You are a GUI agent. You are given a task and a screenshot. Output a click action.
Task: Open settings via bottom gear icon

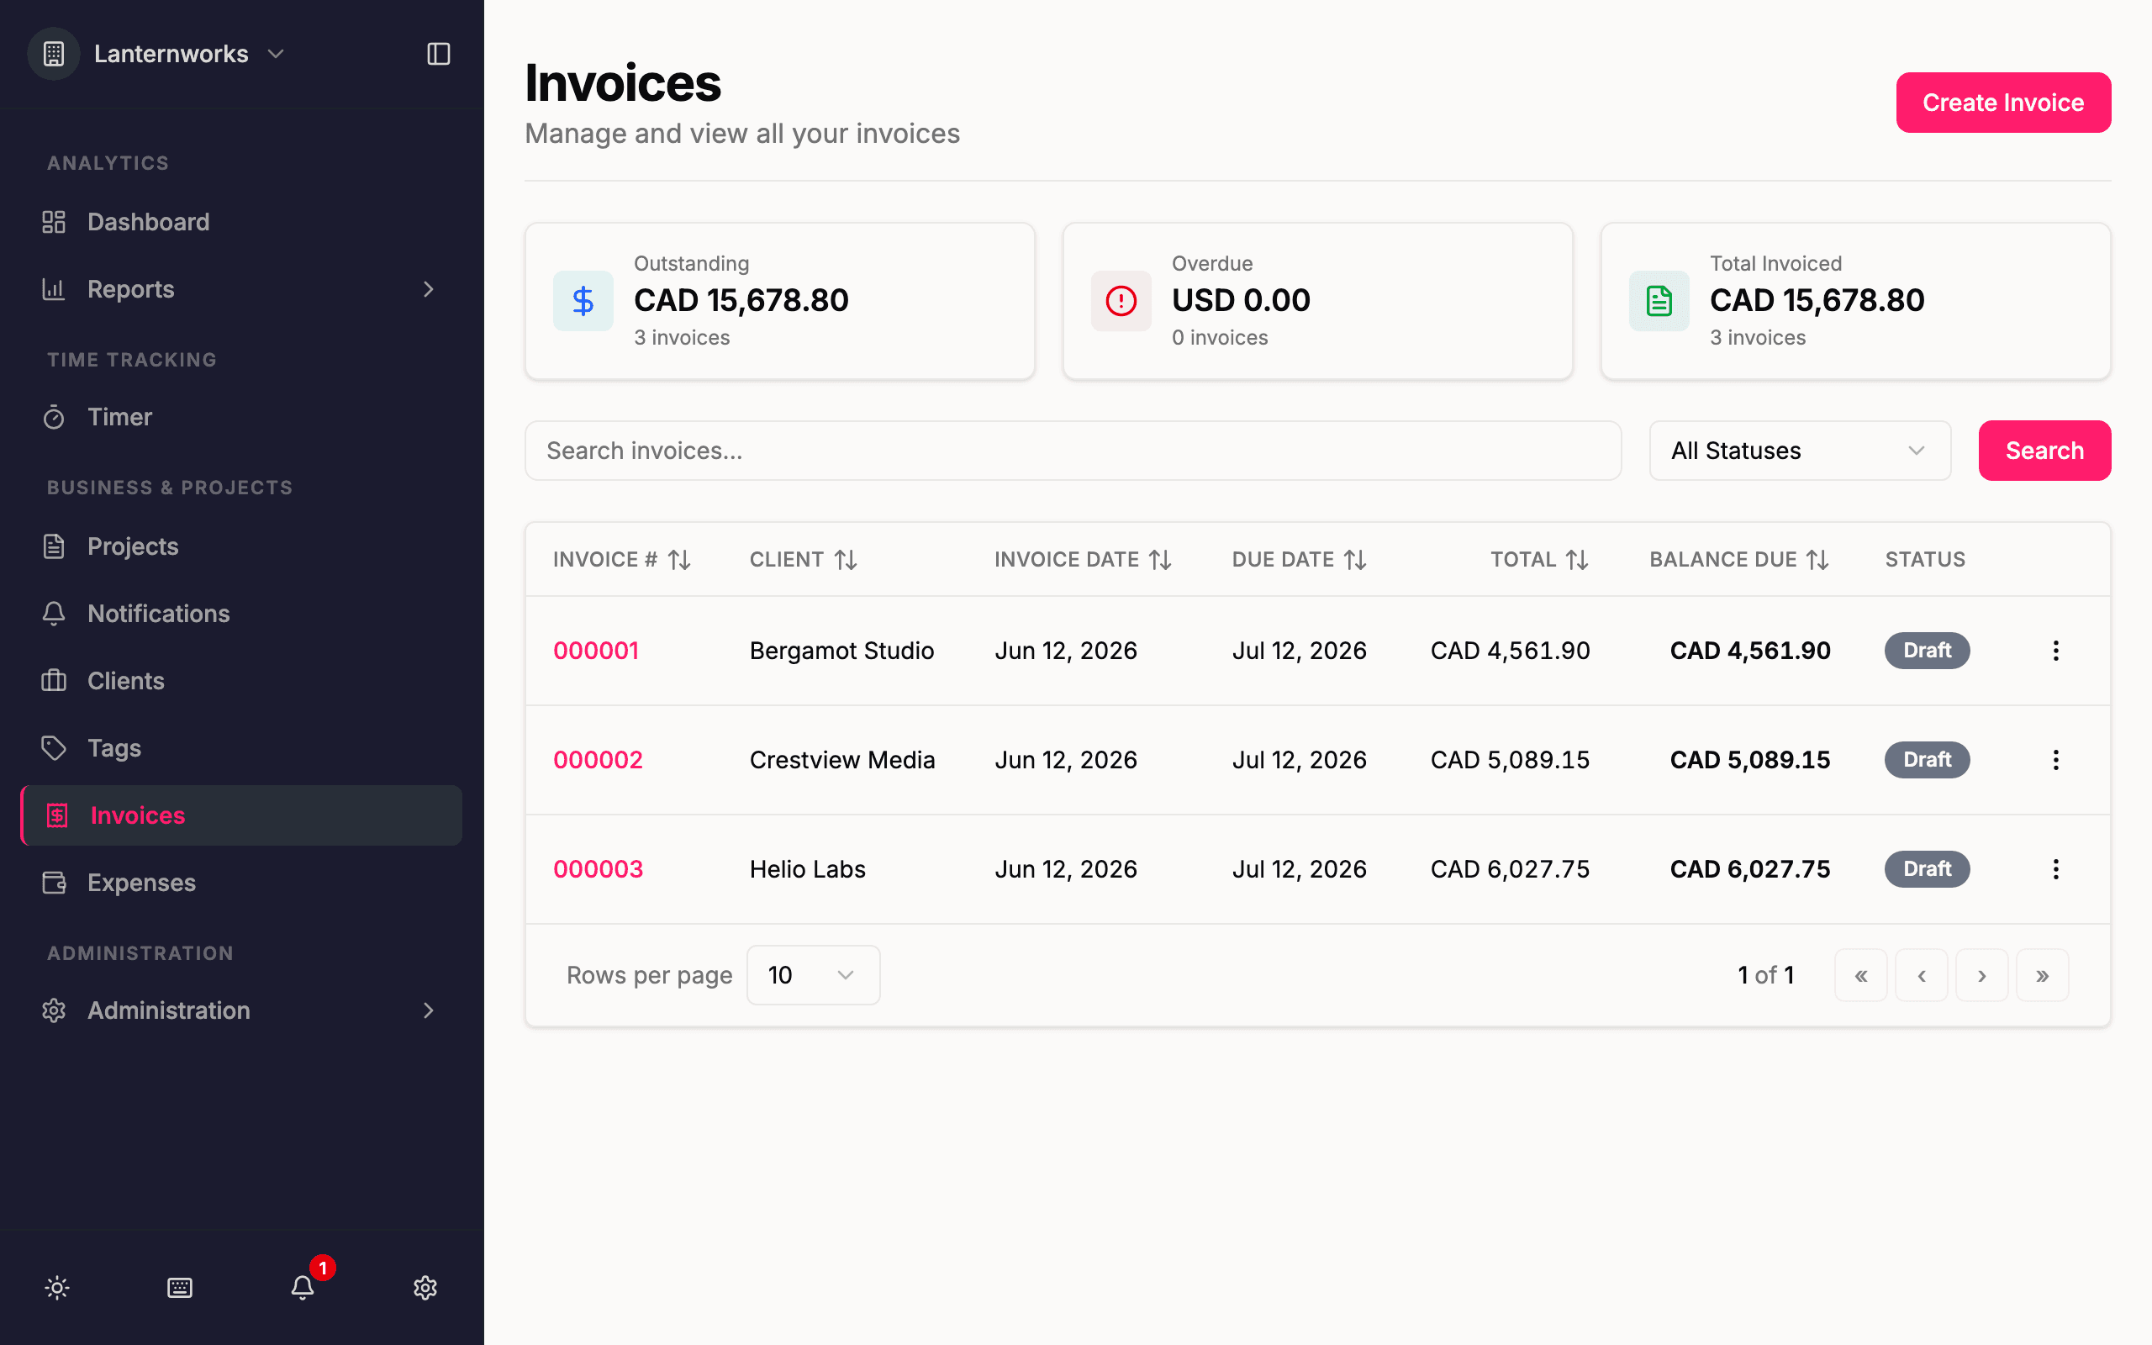point(425,1287)
